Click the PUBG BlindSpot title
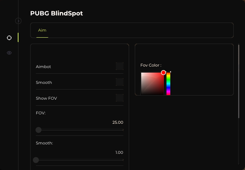The image size is (245, 170). pyautogui.click(x=57, y=14)
